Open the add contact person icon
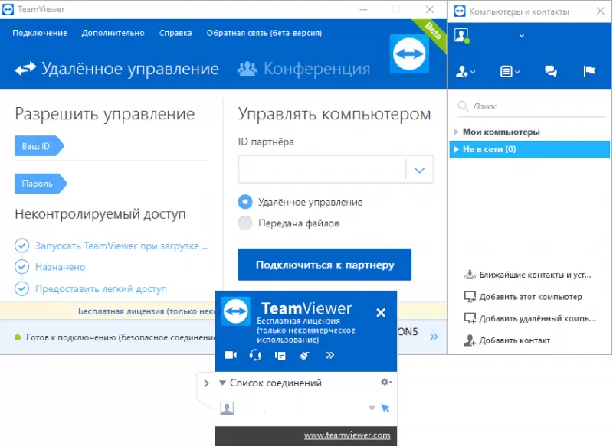 462,71
